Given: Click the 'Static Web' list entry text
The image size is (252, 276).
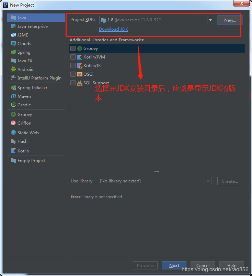Looking at the screenshot, I should pyautogui.click(x=28, y=133).
